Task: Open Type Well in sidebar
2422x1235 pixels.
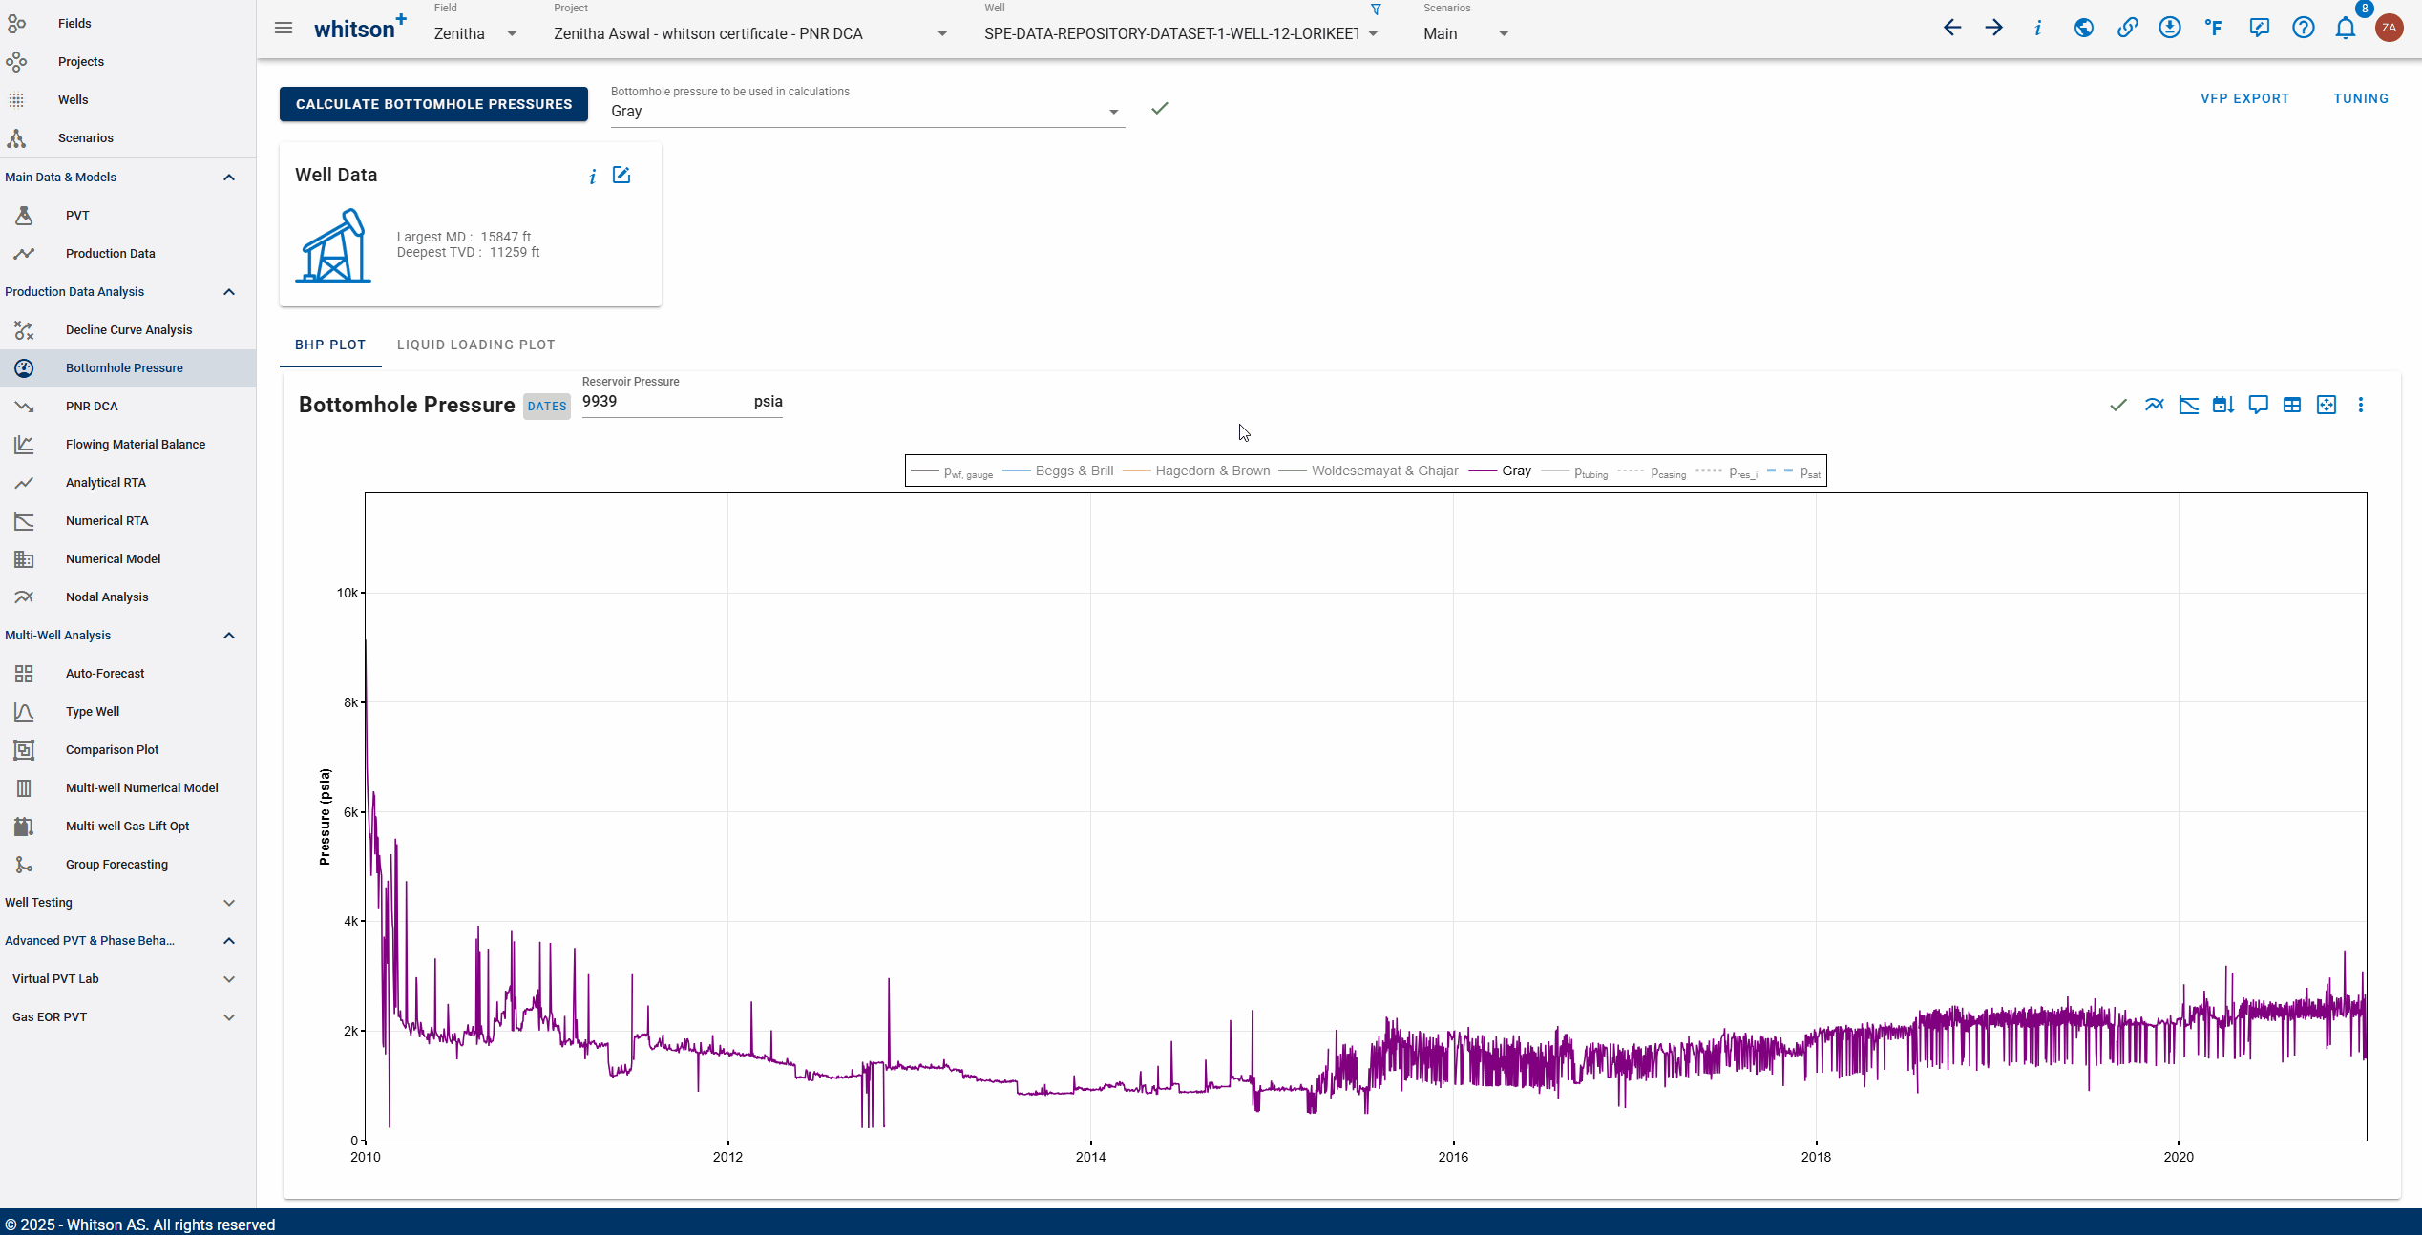Action: [128, 712]
